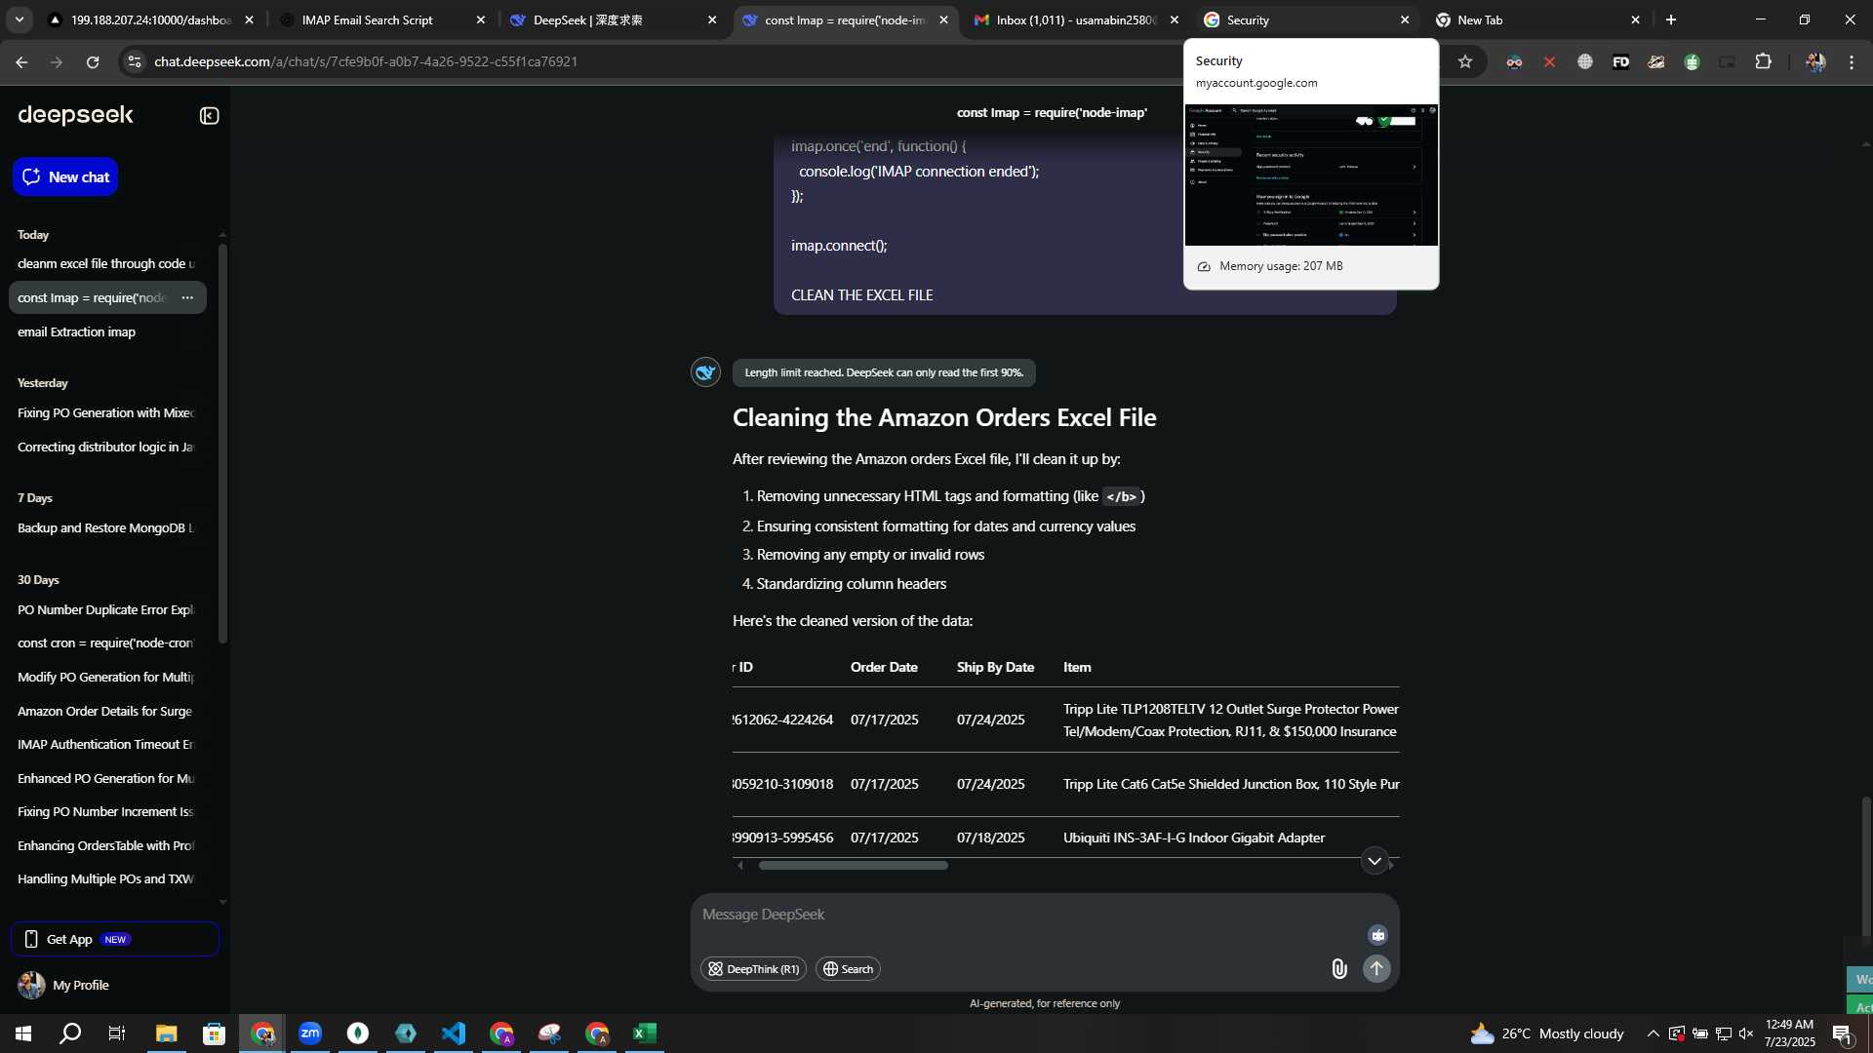The width and height of the screenshot is (1873, 1053).
Task: Open Zoom from the taskbar
Action: pos(310,1033)
